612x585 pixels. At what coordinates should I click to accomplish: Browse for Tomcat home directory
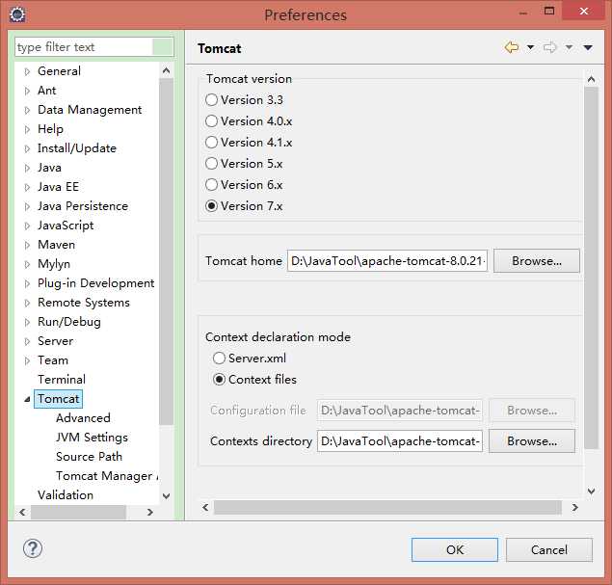(x=537, y=260)
